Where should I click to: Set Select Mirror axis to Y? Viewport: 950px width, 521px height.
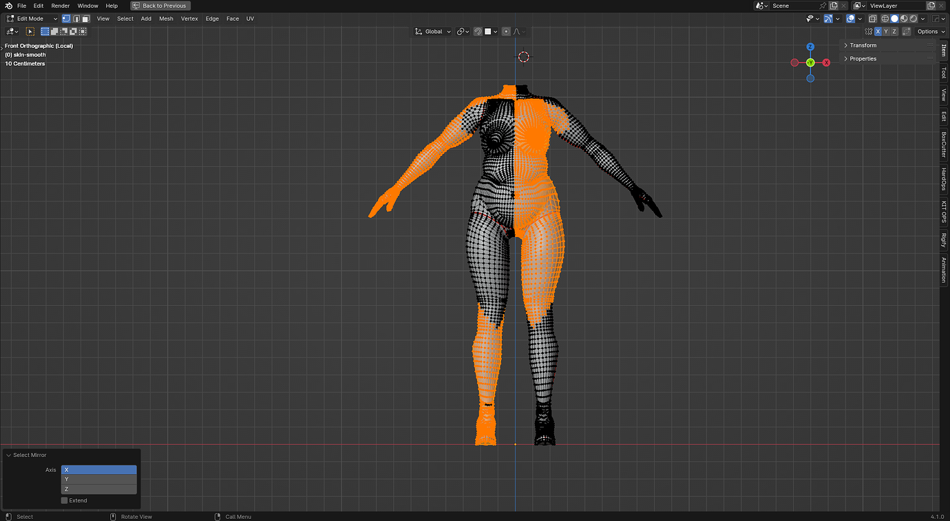[99, 479]
